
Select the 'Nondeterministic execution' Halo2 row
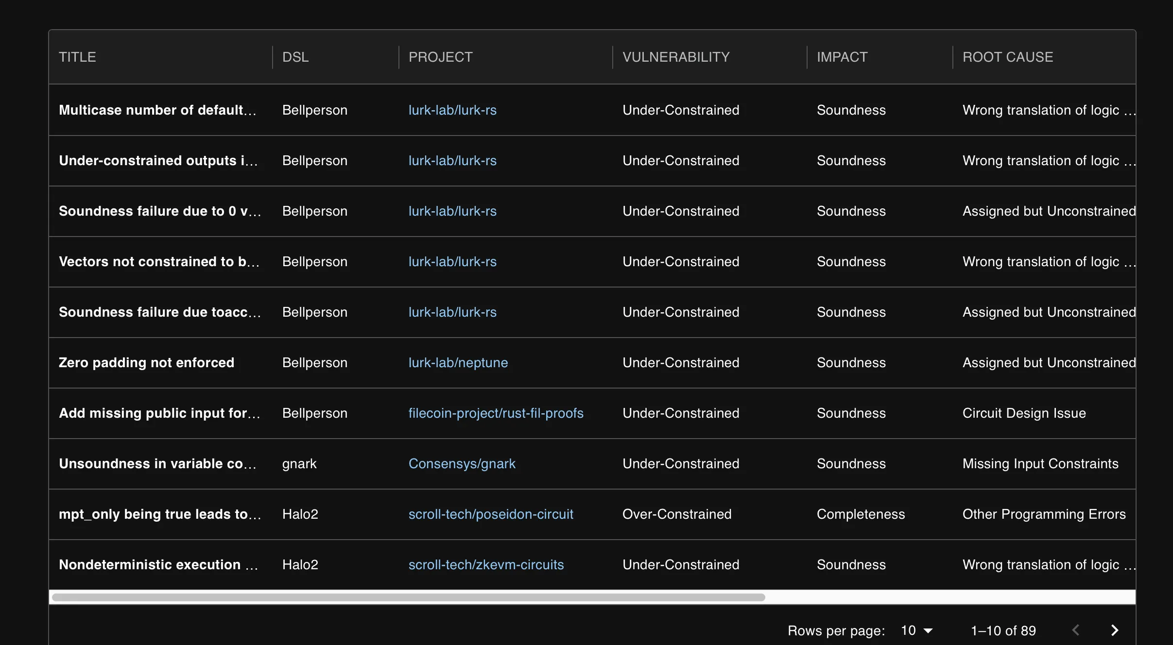click(158, 564)
